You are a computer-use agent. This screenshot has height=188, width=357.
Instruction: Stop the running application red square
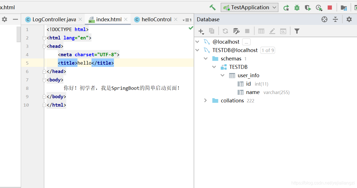(x=330, y=8)
